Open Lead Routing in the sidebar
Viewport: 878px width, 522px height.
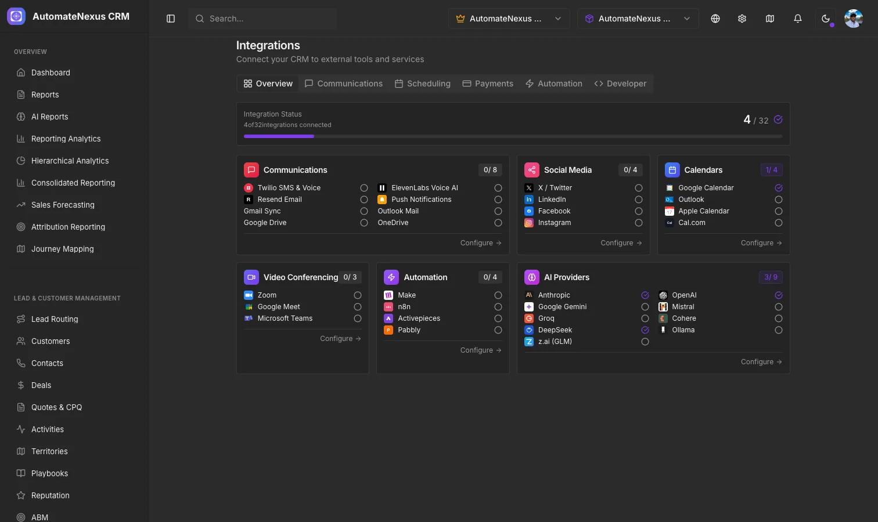tap(74, 319)
